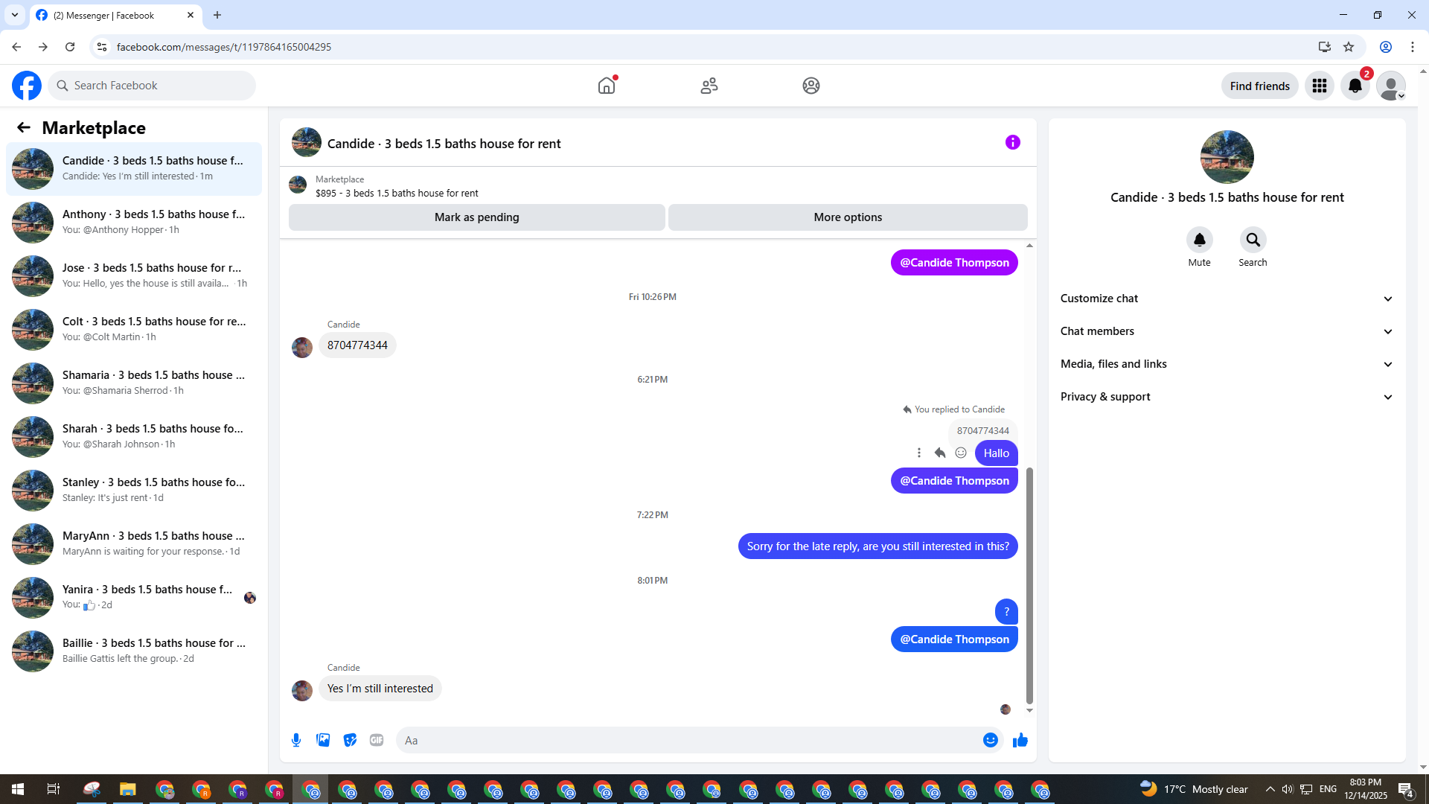Open the emoji picker in message box

pos(990,740)
